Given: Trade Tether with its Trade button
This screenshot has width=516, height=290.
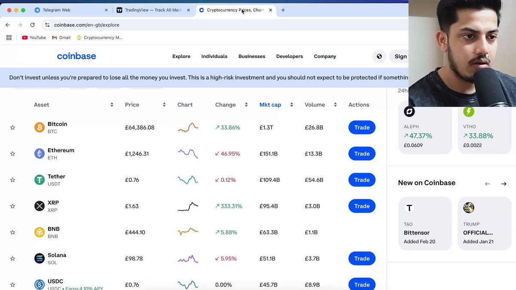Looking at the screenshot, I should [362, 180].
